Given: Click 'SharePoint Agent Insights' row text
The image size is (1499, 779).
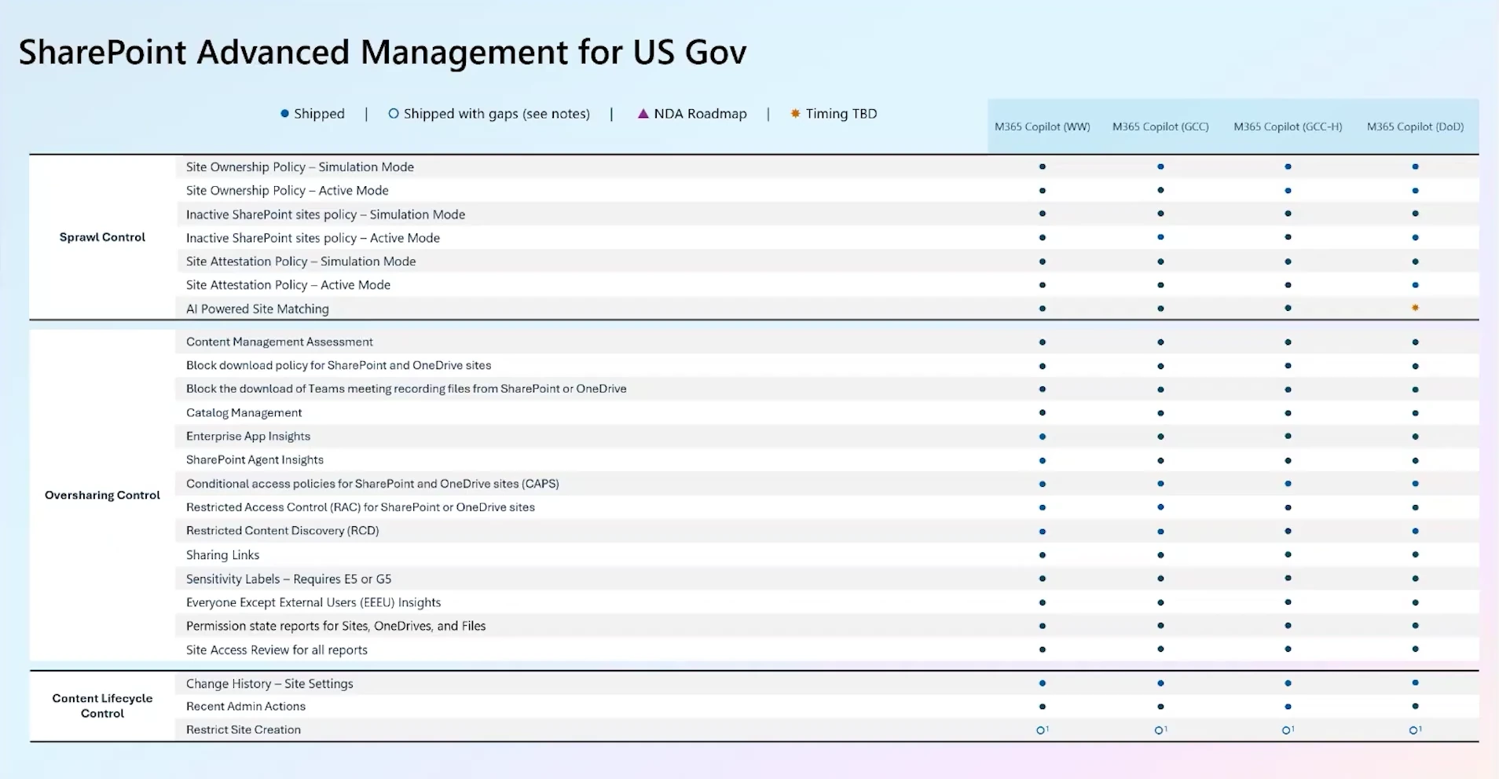Looking at the screenshot, I should (x=255, y=460).
